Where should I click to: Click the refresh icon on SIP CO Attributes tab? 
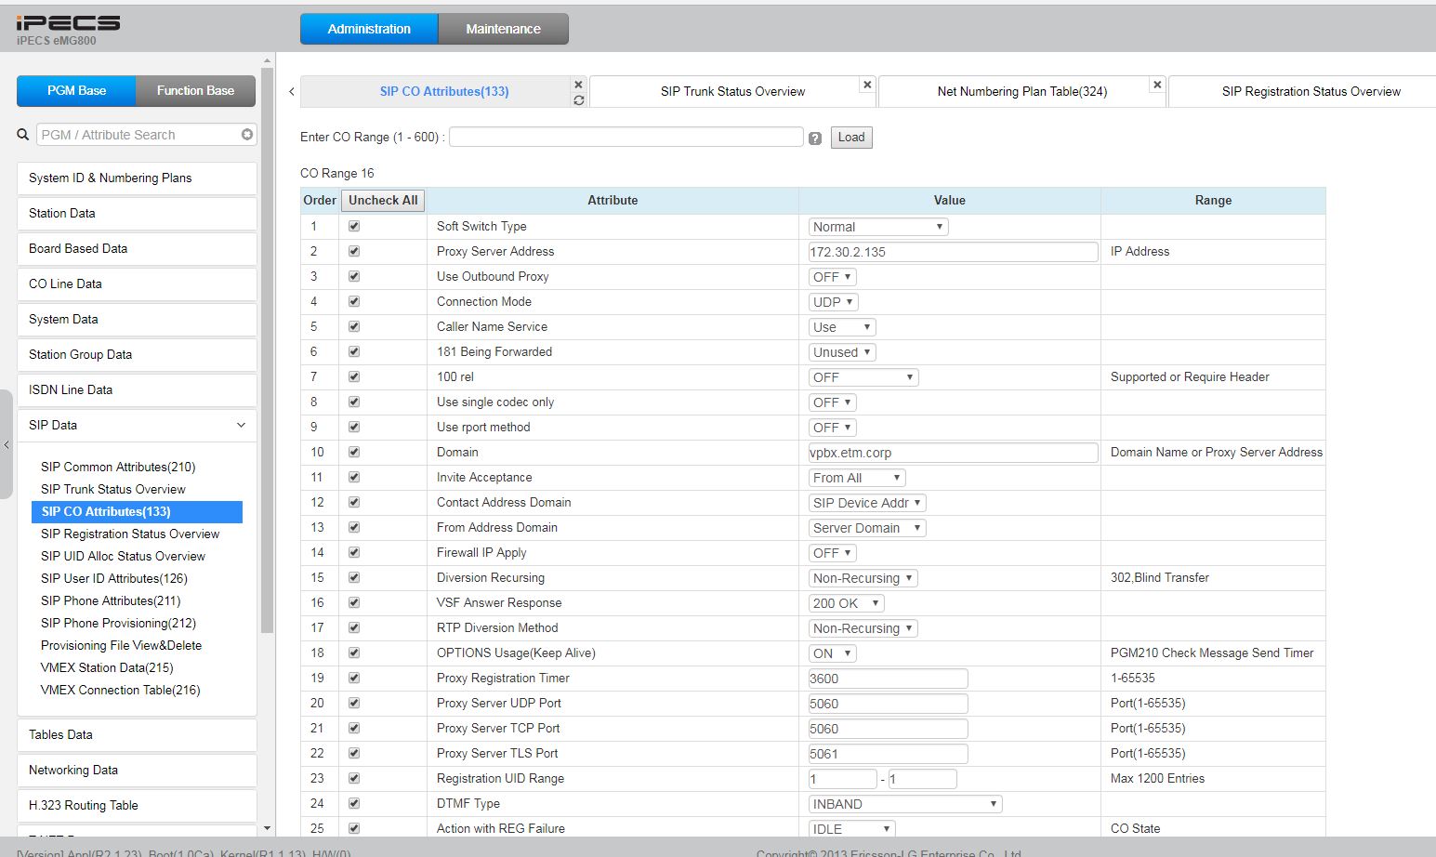(x=579, y=100)
